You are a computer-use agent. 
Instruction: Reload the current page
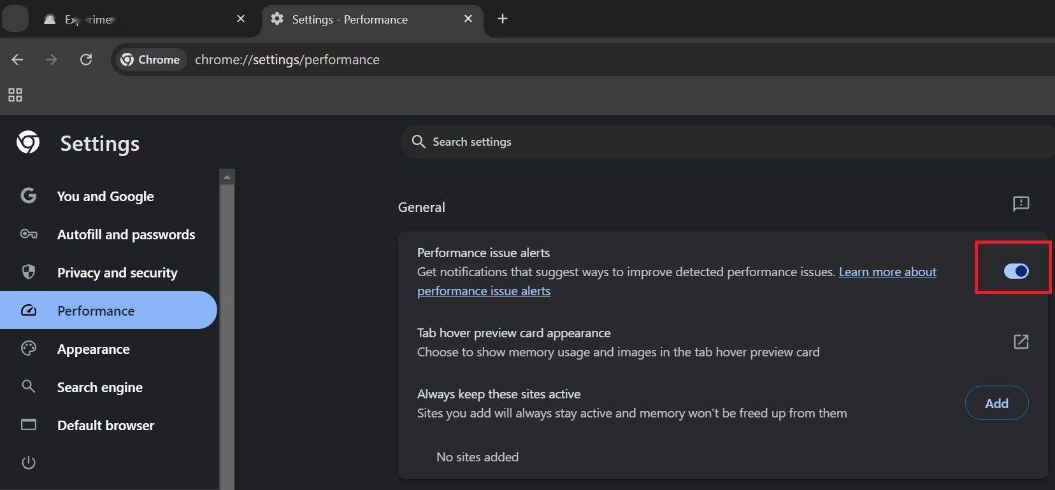click(86, 59)
